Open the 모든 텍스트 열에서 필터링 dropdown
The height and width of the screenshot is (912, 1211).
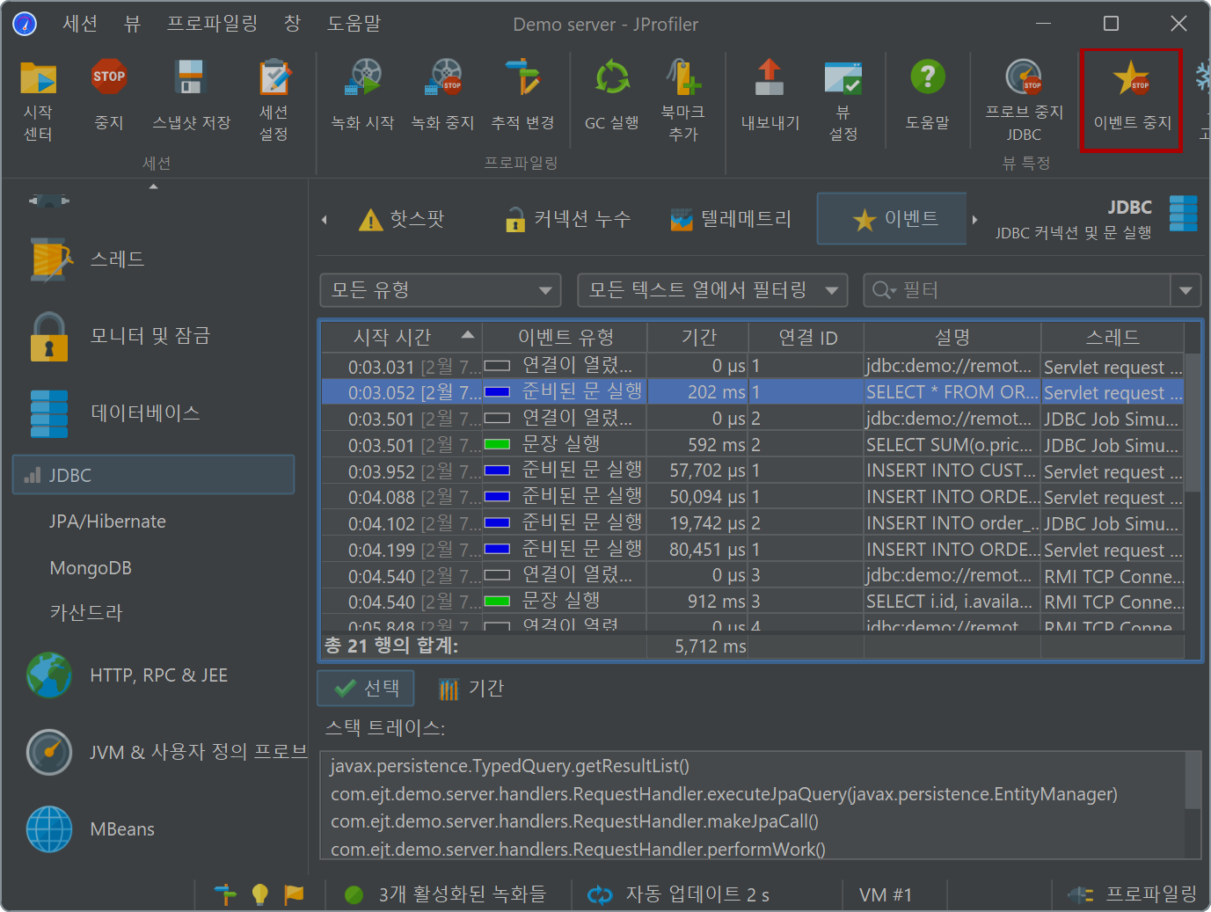712,290
